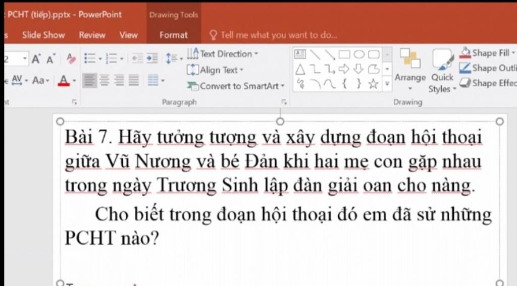Open line spacing options
The image size is (517, 286).
coord(174,59)
